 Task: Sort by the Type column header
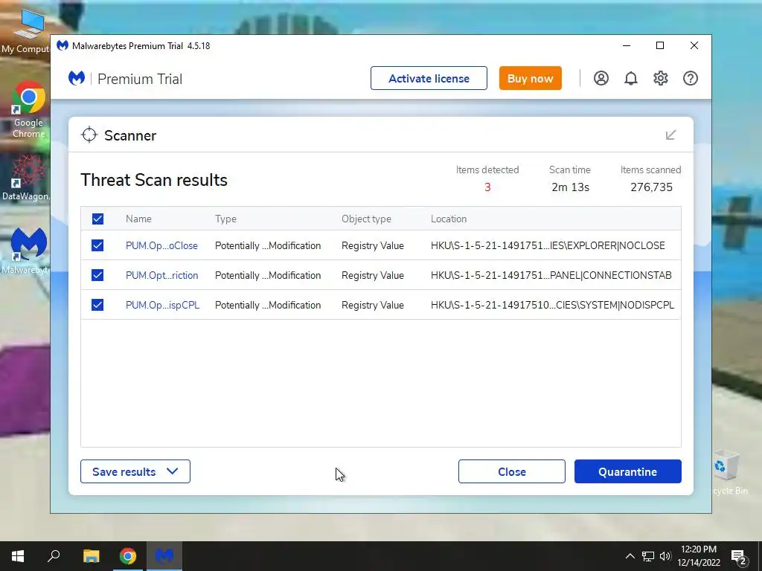(x=225, y=219)
